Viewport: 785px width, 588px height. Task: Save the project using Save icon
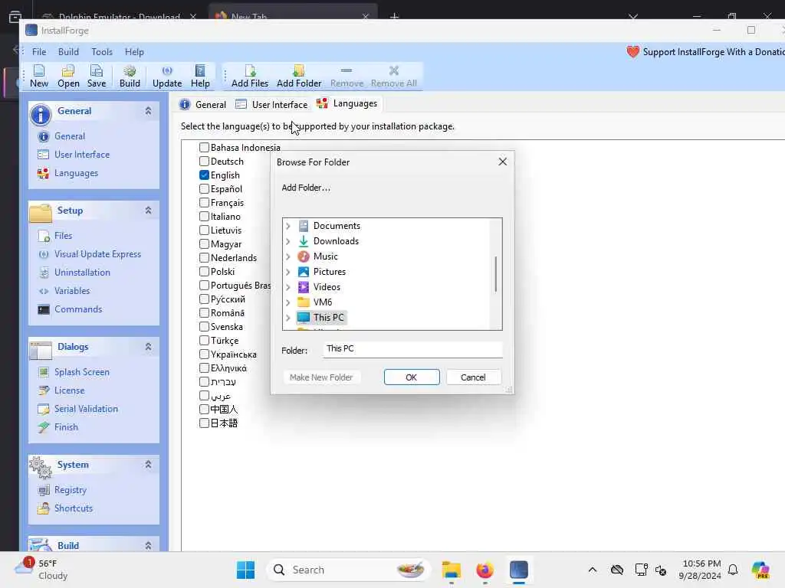96,76
